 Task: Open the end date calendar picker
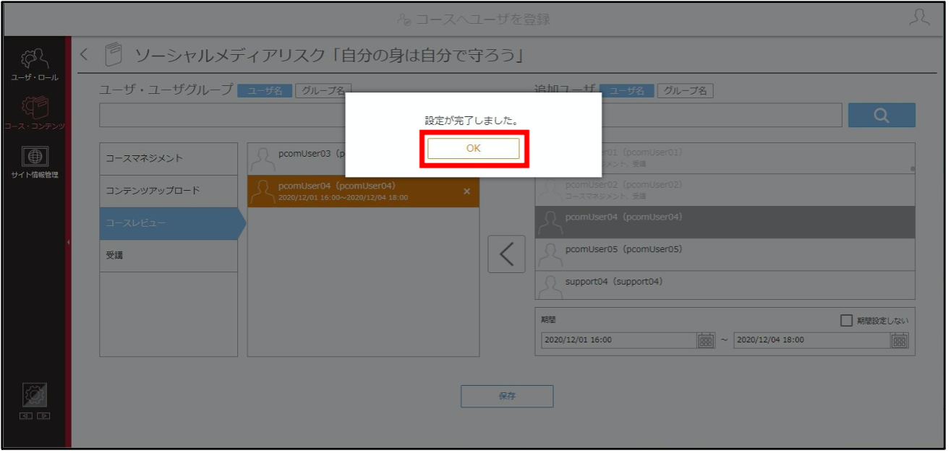(x=900, y=340)
